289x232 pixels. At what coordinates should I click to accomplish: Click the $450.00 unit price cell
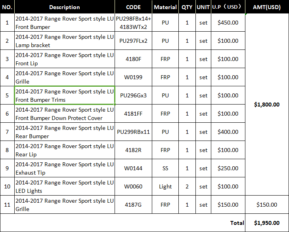tap(228, 23)
